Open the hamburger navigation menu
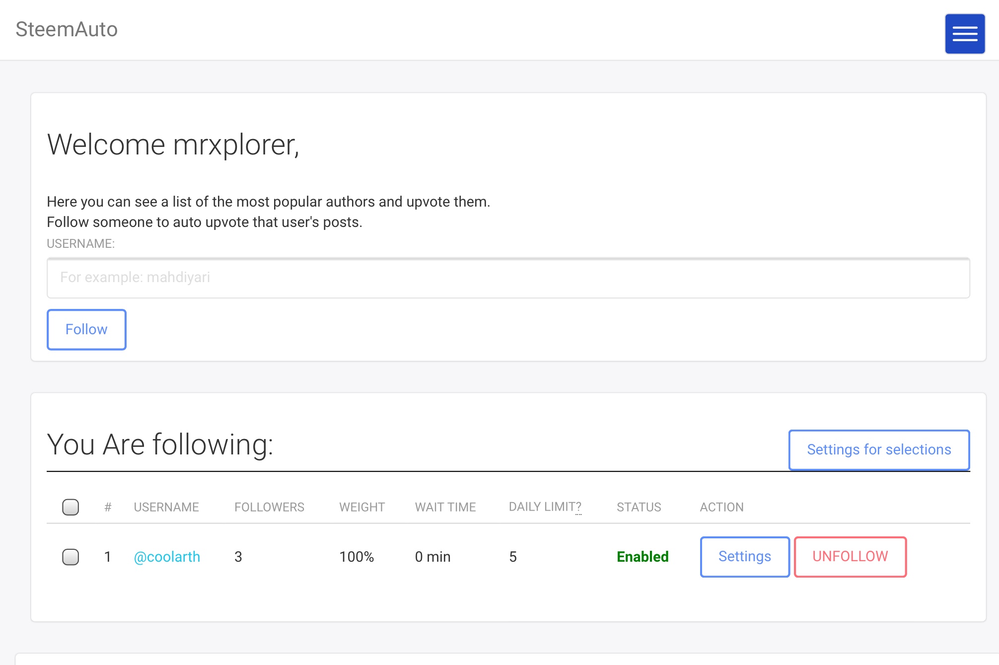 (x=964, y=34)
